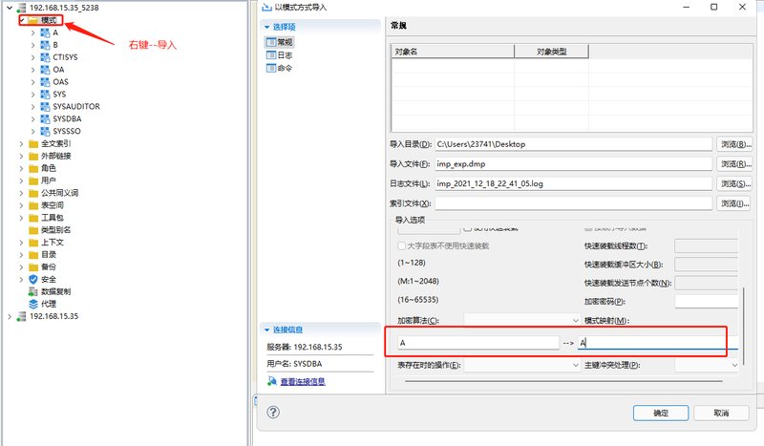Image resolution: width=764 pixels, height=446 pixels.
Task: Click the 数据复制 icon
Action: click(33, 291)
